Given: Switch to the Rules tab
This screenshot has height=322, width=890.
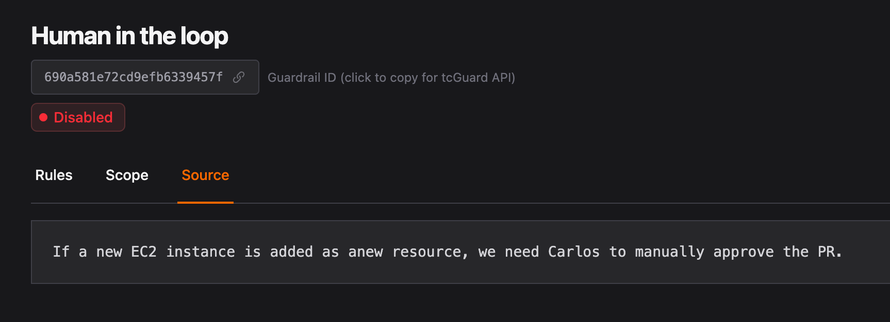Looking at the screenshot, I should point(54,175).
